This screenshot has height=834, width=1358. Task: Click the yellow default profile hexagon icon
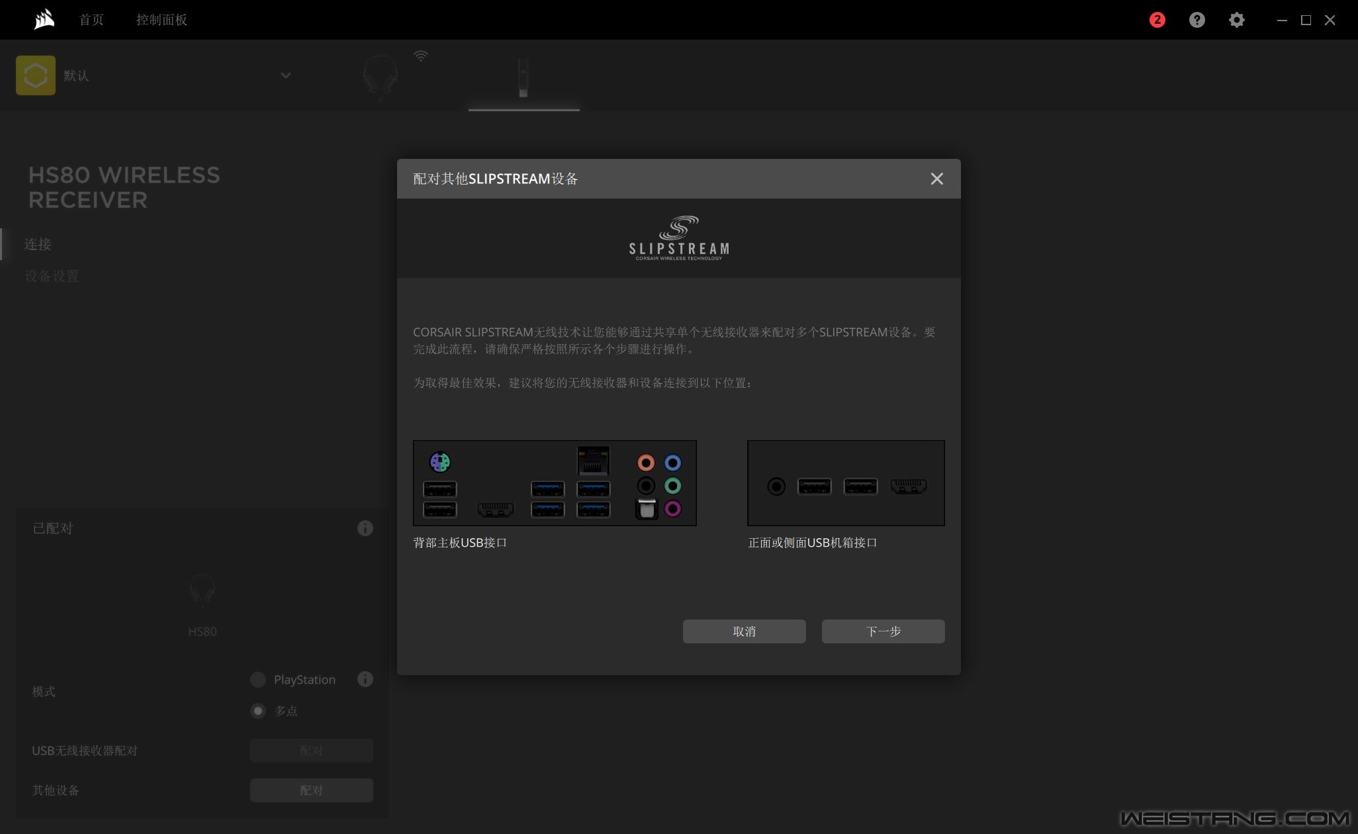click(36, 75)
